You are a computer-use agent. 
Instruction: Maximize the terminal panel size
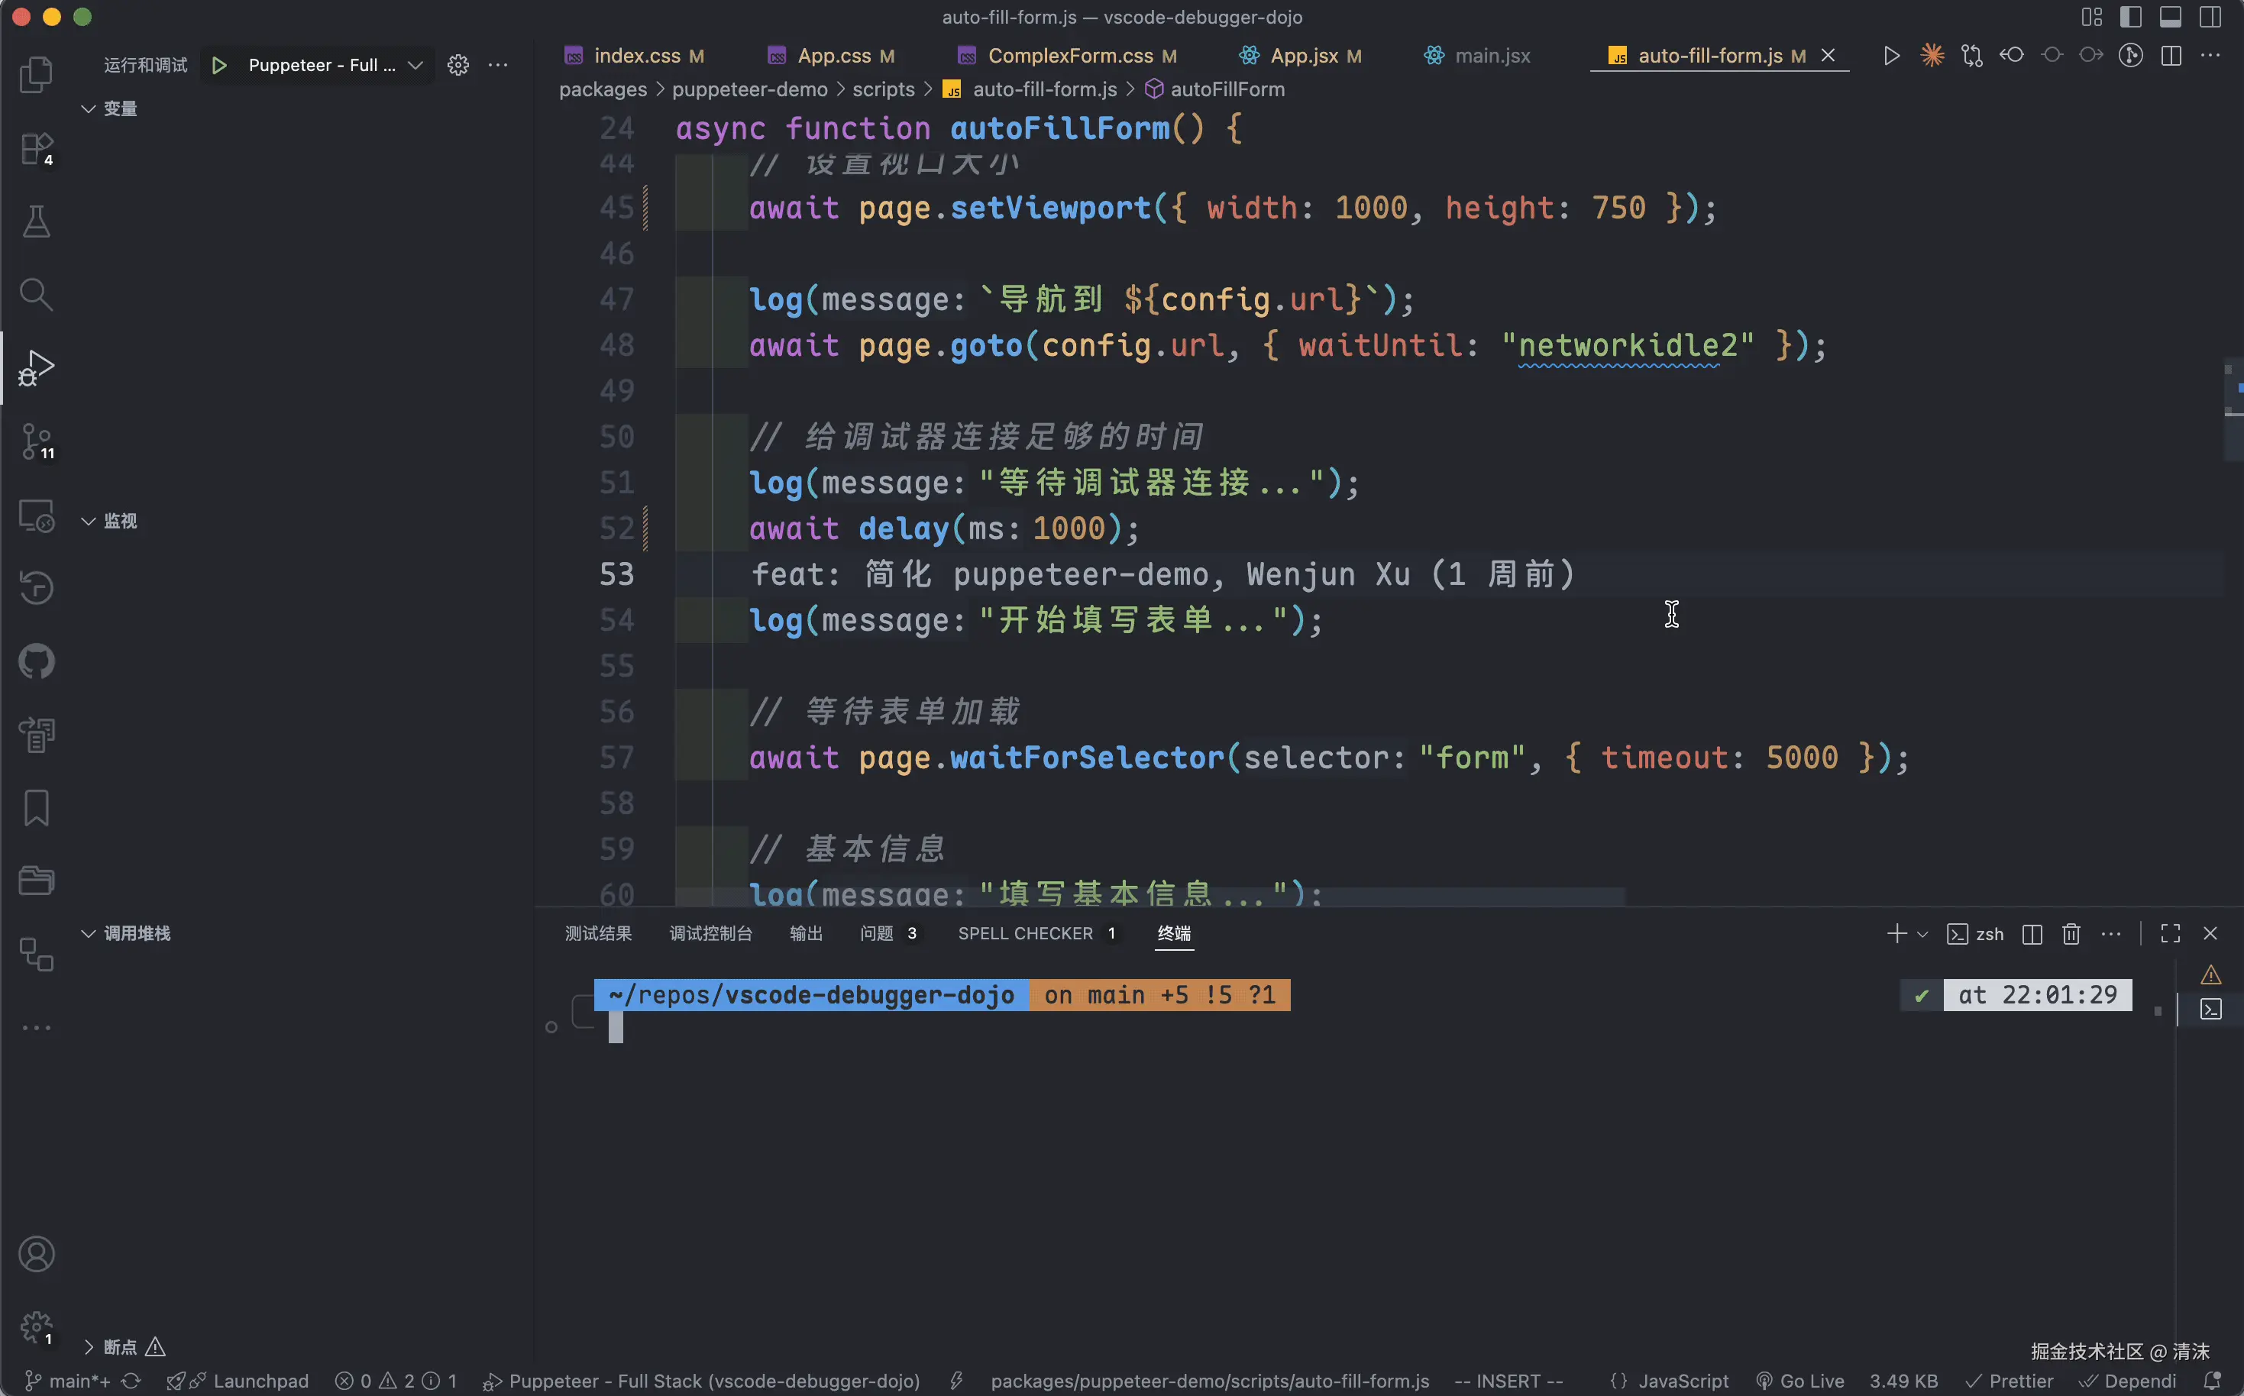2170,933
